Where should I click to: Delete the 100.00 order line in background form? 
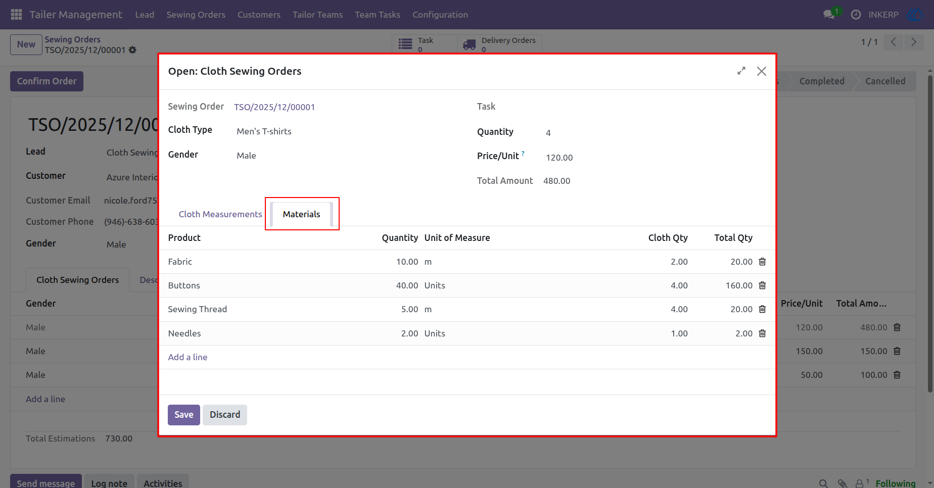click(897, 375)
